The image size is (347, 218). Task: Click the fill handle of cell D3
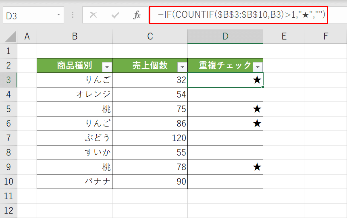point(263,87)
